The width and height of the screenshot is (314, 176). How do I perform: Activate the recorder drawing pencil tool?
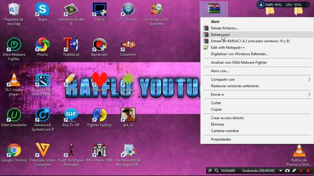(294, 171)
